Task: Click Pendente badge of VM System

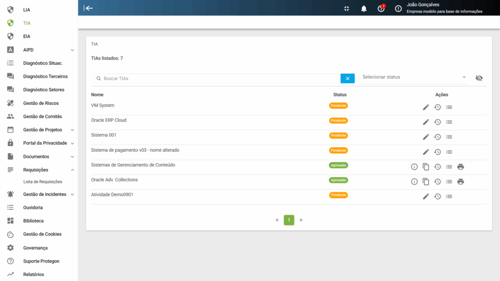Action: (338, 106)
